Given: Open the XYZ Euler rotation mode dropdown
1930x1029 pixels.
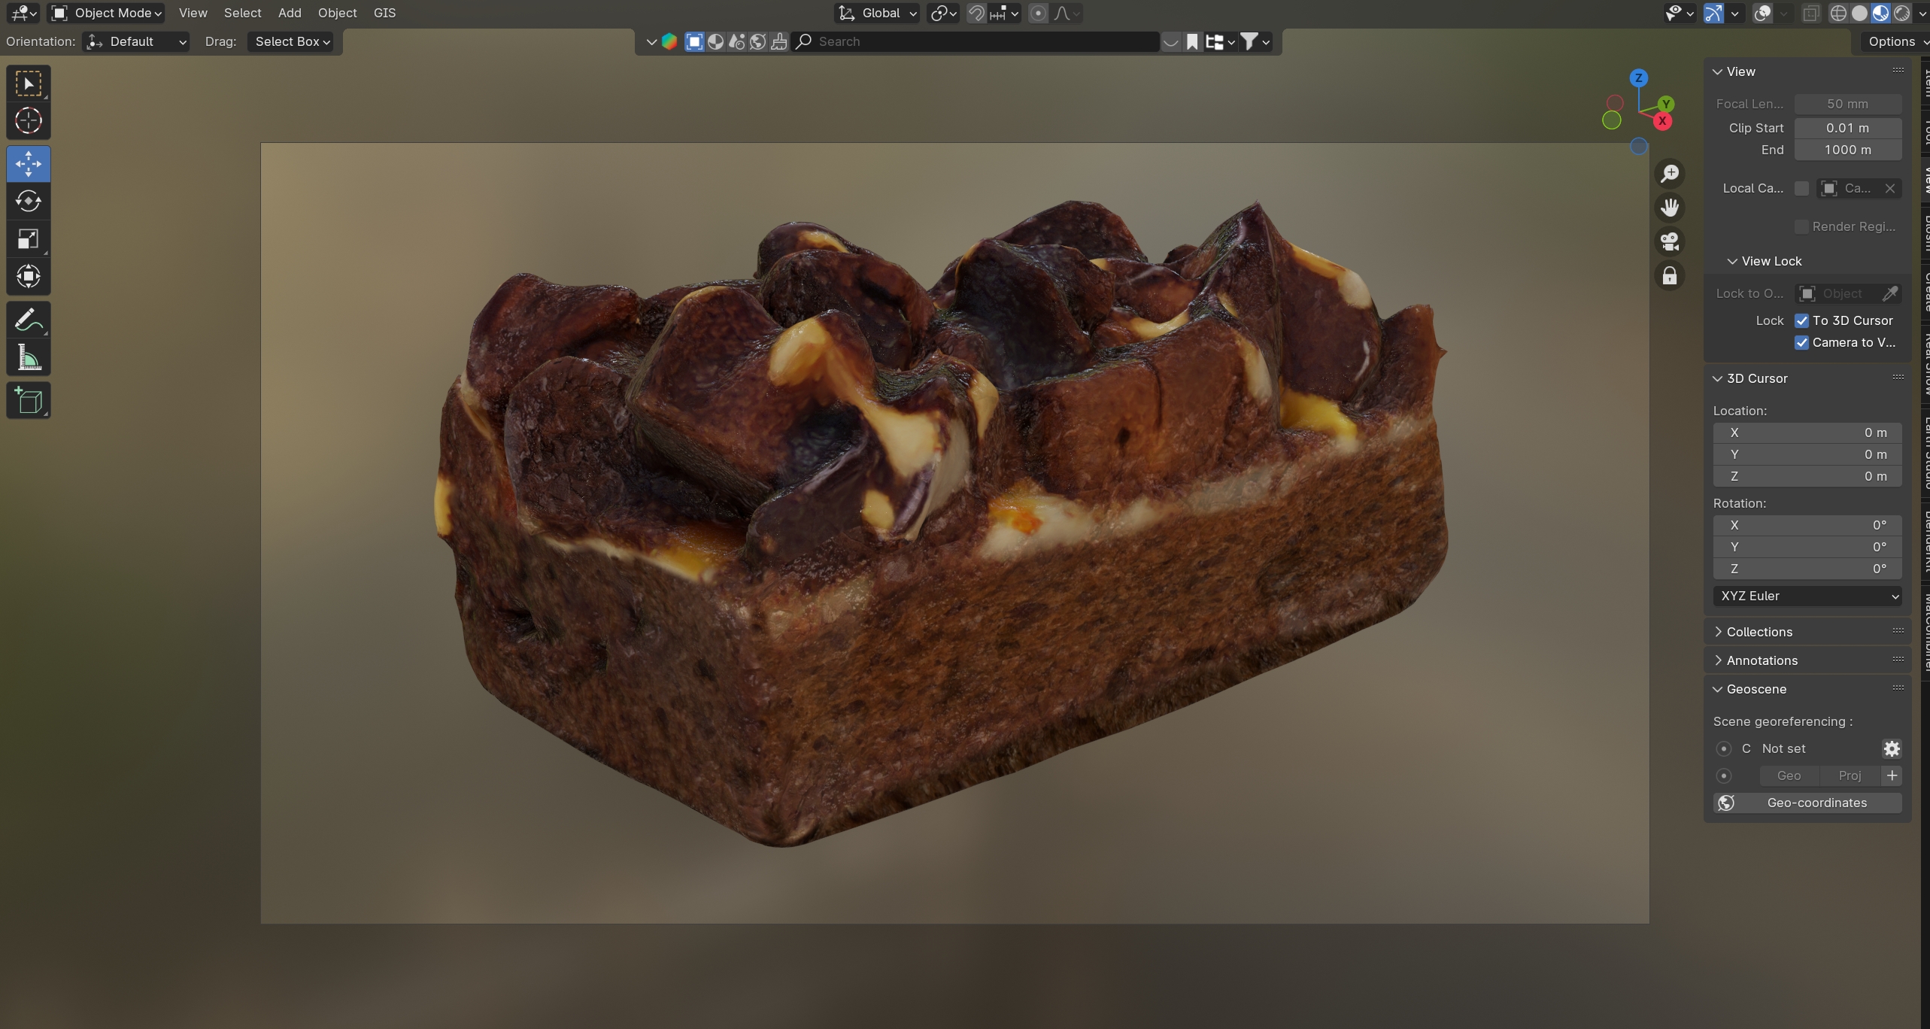Looking at the screenshot, I should (1807, 596).
